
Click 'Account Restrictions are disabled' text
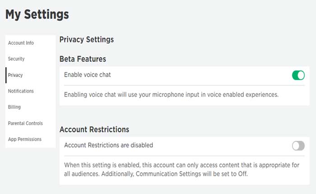[108, 145]
